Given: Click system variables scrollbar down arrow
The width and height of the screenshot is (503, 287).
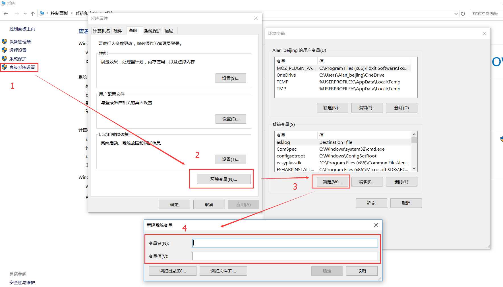Looking at the screenshot, I should (414, 169).
